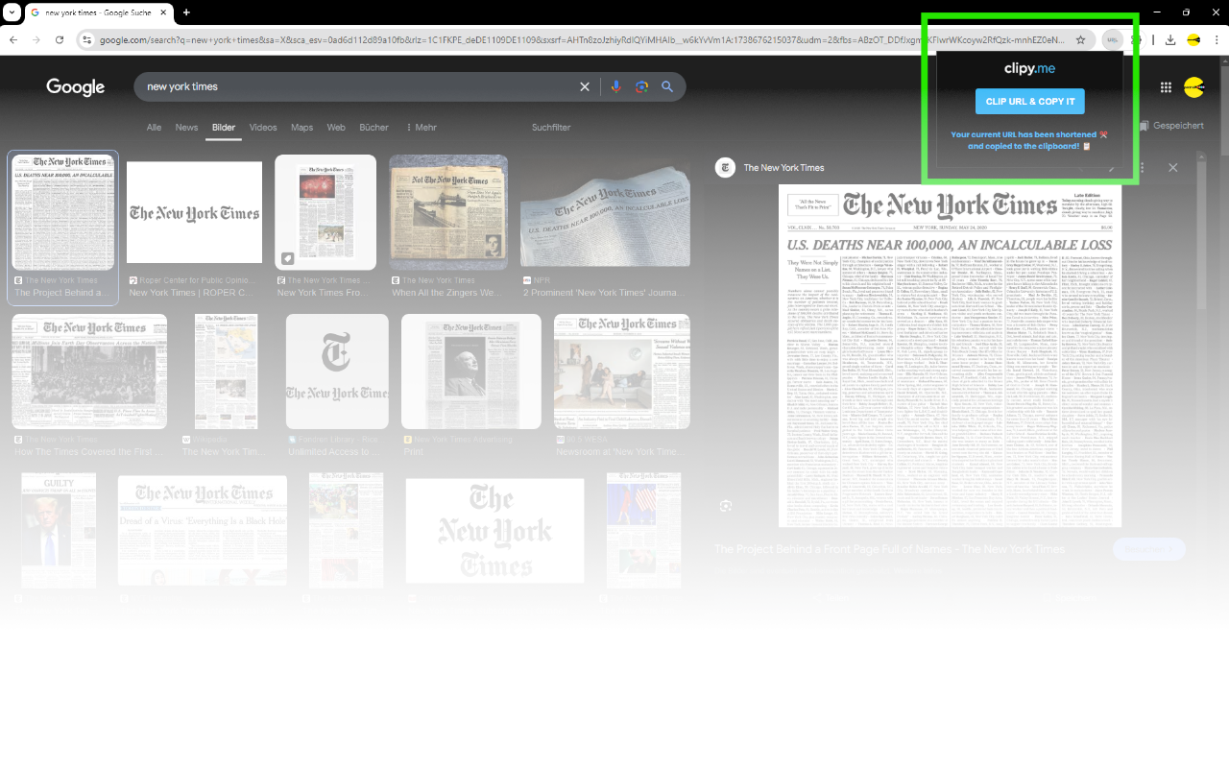1229x768 pixels.
Task: Open the clipy.me URL extension icon
Action: pos(1112,39)
